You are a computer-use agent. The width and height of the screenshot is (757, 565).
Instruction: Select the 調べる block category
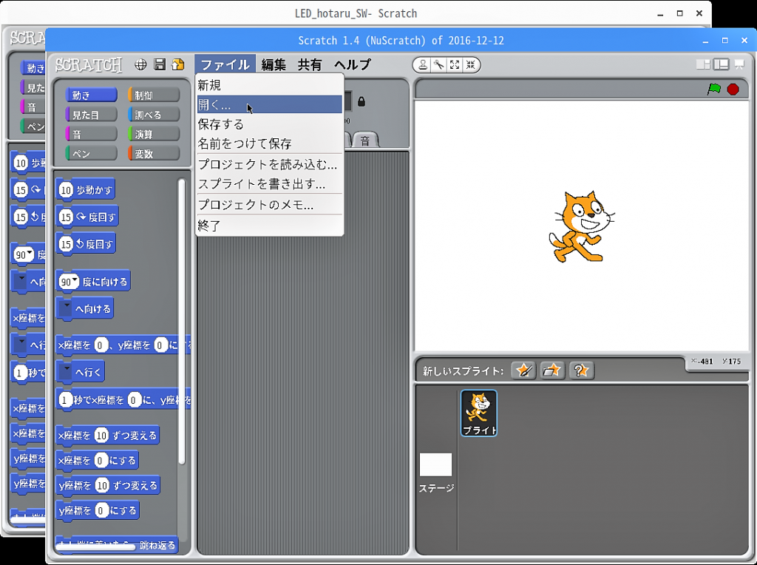[x=154, y=115]
